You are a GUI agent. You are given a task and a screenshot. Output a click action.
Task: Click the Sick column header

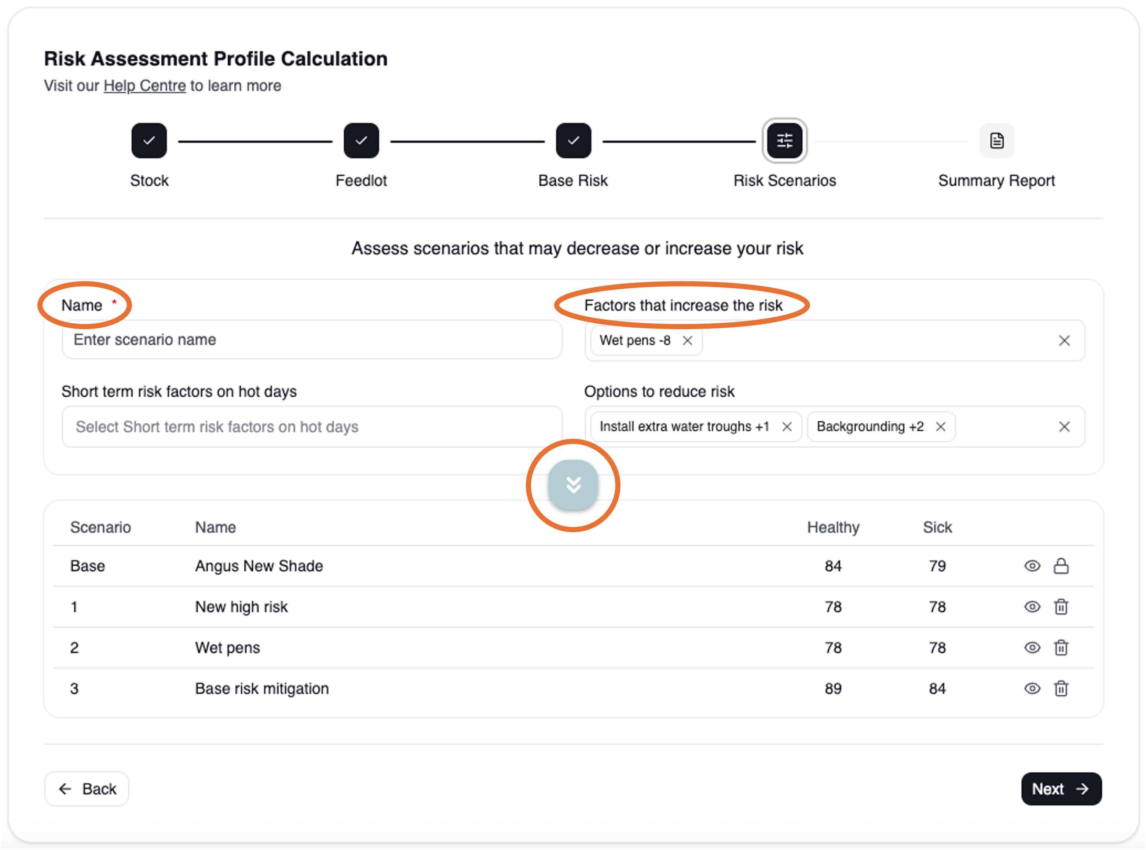click(937, 527)
